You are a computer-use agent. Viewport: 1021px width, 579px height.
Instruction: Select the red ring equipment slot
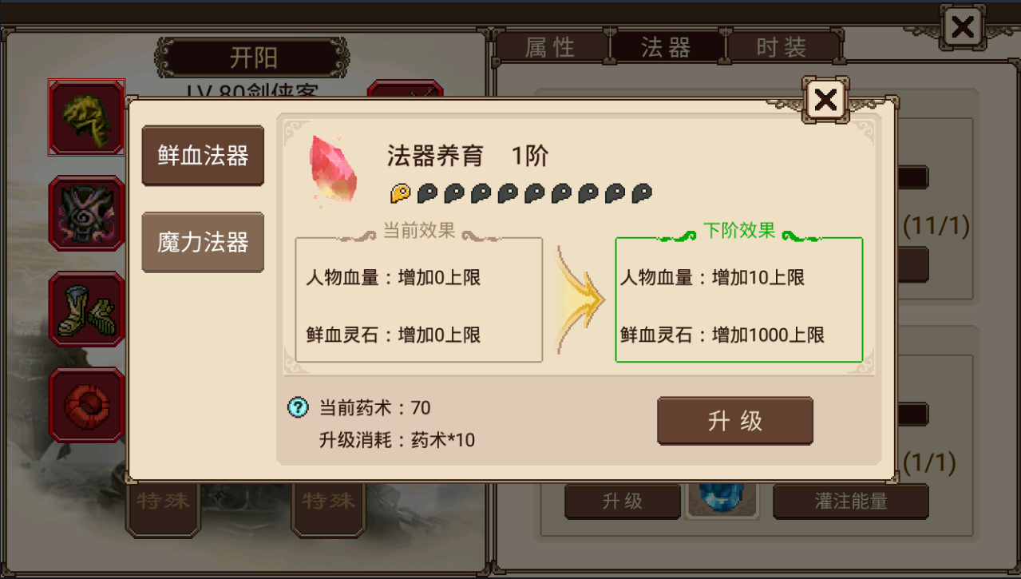click(86, 405)
